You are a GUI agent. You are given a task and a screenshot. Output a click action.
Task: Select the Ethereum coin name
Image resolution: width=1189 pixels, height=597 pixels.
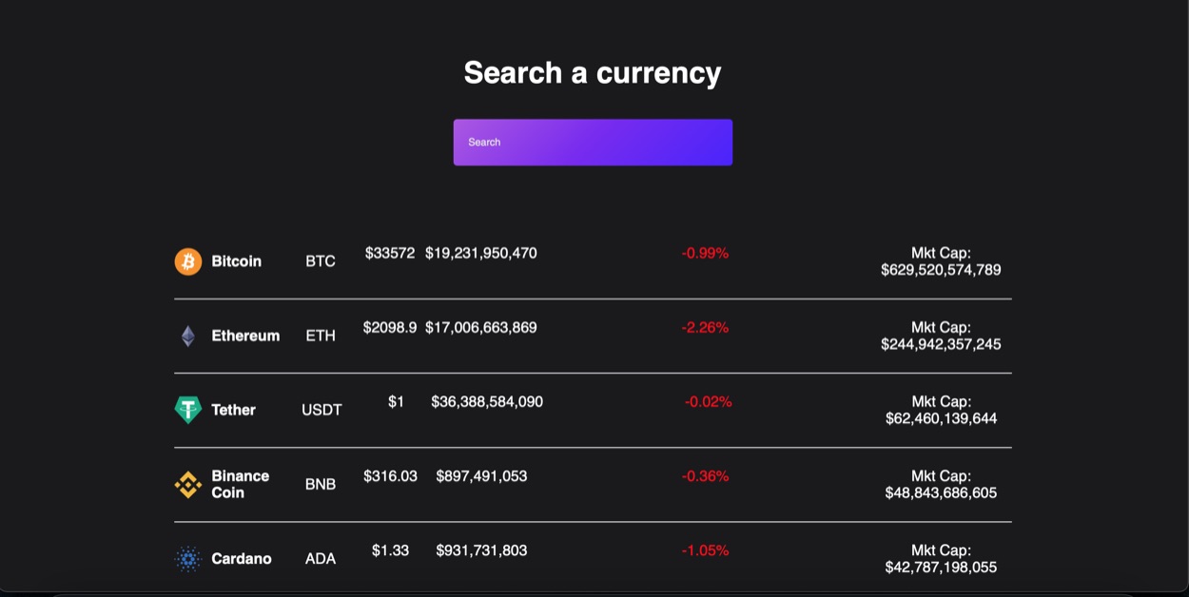(x=245, y=336)
